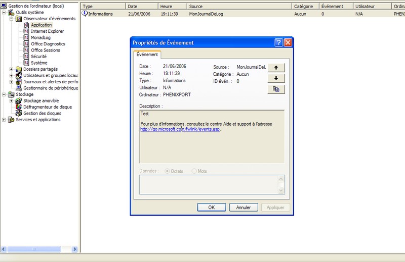405x262 pixels.
Task: Open the go.microsoft.com events link
Action: pyautogui.click(x=180, y=129)
